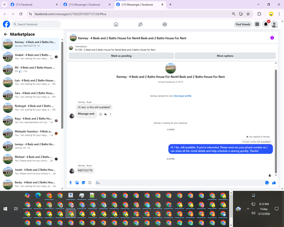The width and height of the screenshot is (284, 227).
Task: Click the browser back arrow
Action: (5, 14)
